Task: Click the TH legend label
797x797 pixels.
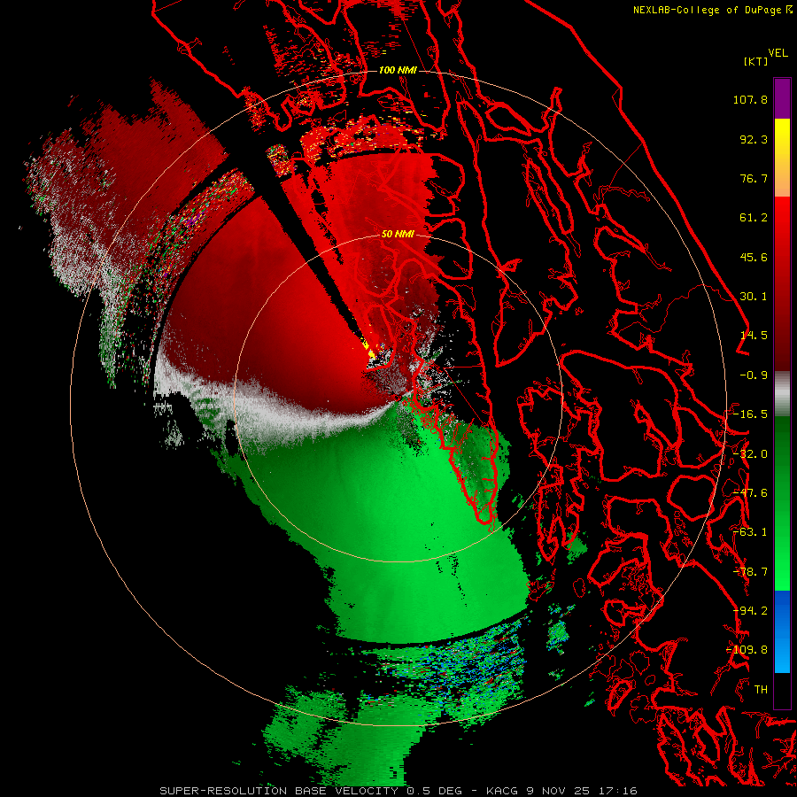Action: point(761,690)
